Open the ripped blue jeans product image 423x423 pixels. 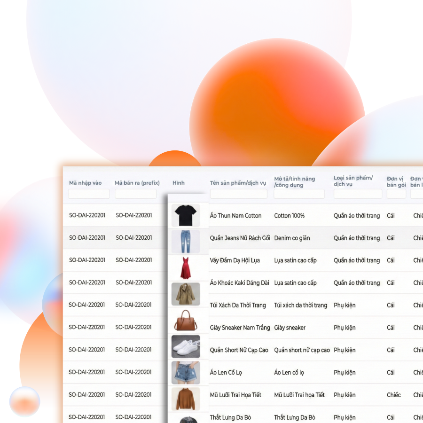pyautogui.click(x=185, y=242)
